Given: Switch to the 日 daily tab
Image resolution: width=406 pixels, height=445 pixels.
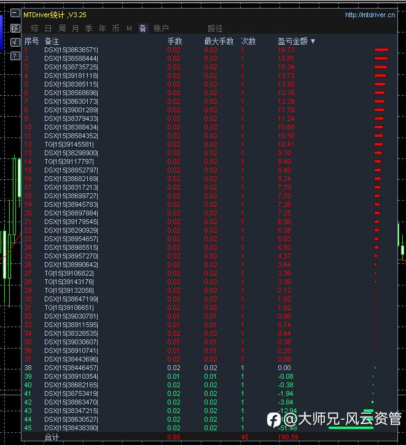Looking at the screenshot, I should [x=49, y=28].
